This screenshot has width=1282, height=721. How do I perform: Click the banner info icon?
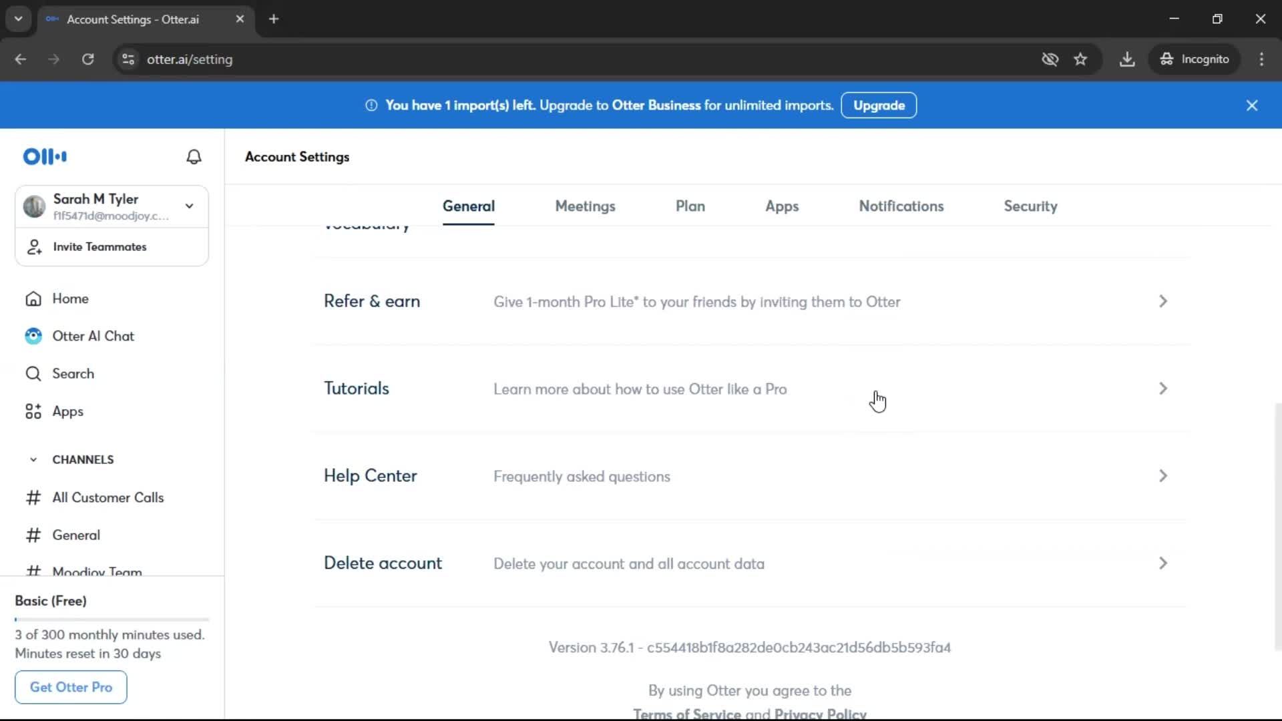[x=371, y=105]
